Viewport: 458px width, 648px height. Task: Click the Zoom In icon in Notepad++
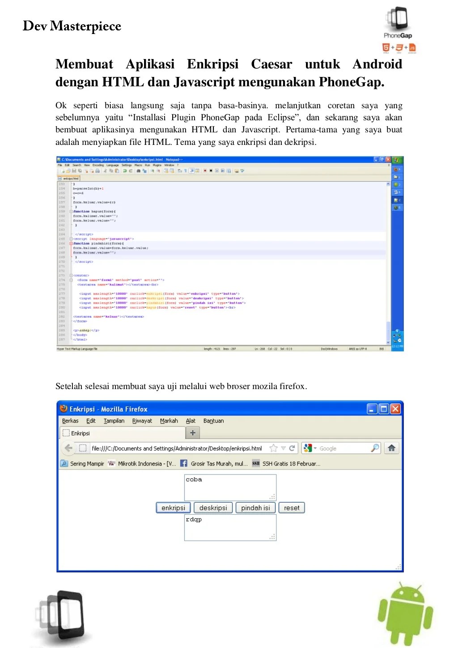click(152, 170)
